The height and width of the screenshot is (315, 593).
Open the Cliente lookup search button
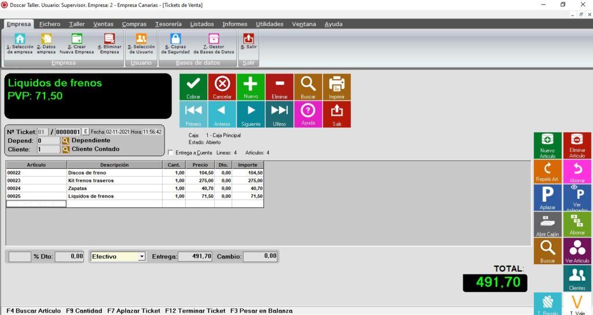65,149
